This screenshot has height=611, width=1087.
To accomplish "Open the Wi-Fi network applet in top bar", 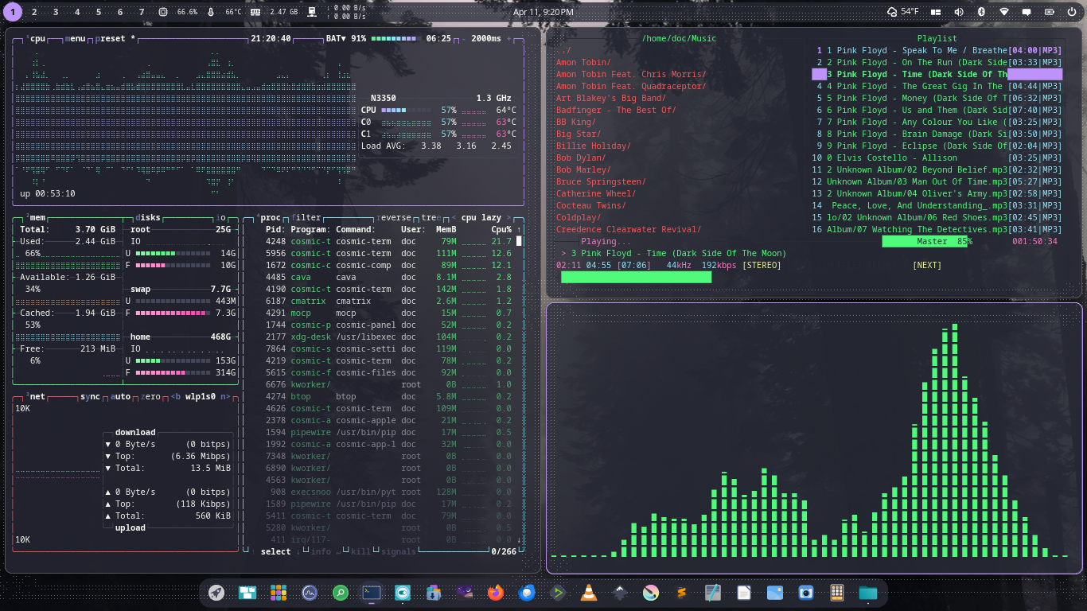I will click(1004, 12).
